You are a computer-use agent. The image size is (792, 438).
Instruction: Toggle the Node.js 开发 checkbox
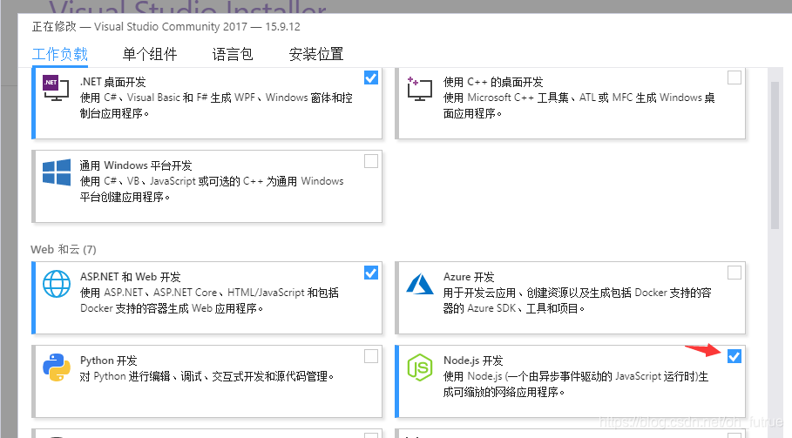point(734,356)
